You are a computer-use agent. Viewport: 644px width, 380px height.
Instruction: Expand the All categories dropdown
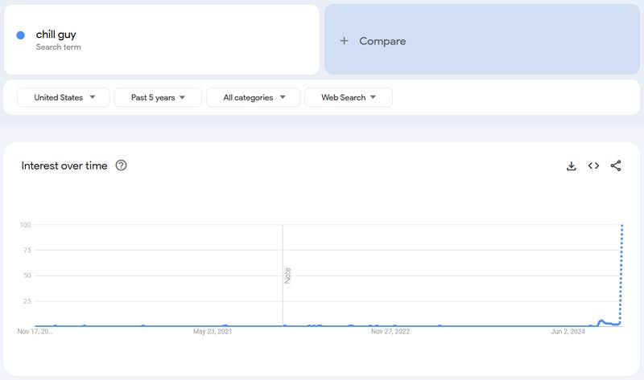[x=253, y=97]
